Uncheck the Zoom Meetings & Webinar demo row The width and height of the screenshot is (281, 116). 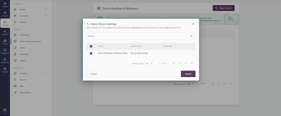click(x=91, y=53)
